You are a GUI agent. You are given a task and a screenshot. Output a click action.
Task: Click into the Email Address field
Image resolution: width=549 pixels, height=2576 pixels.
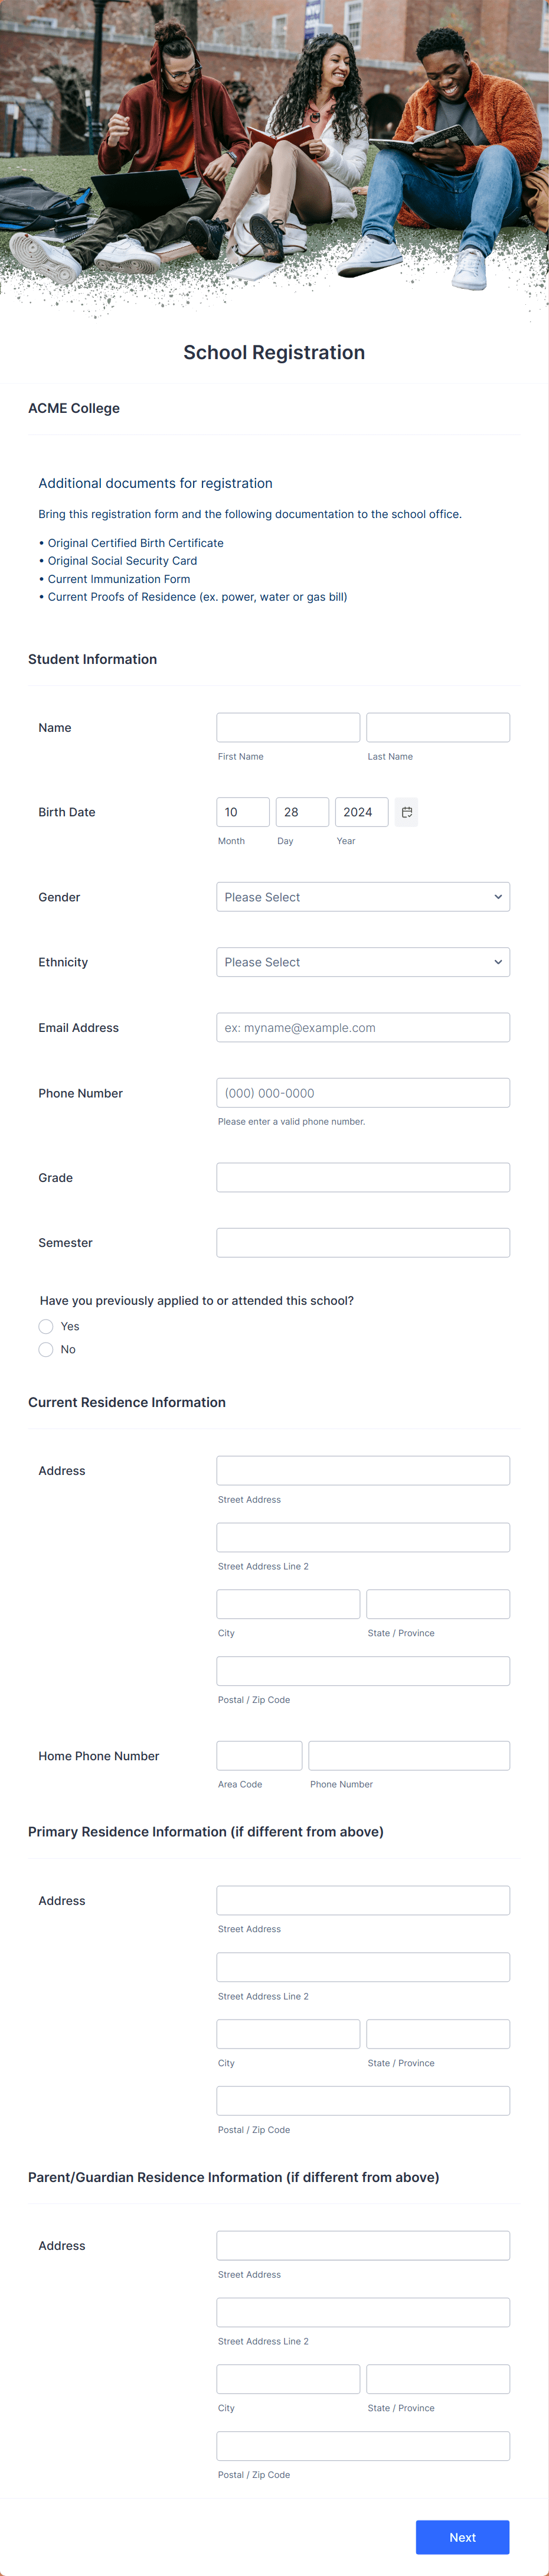[362, 1026]
